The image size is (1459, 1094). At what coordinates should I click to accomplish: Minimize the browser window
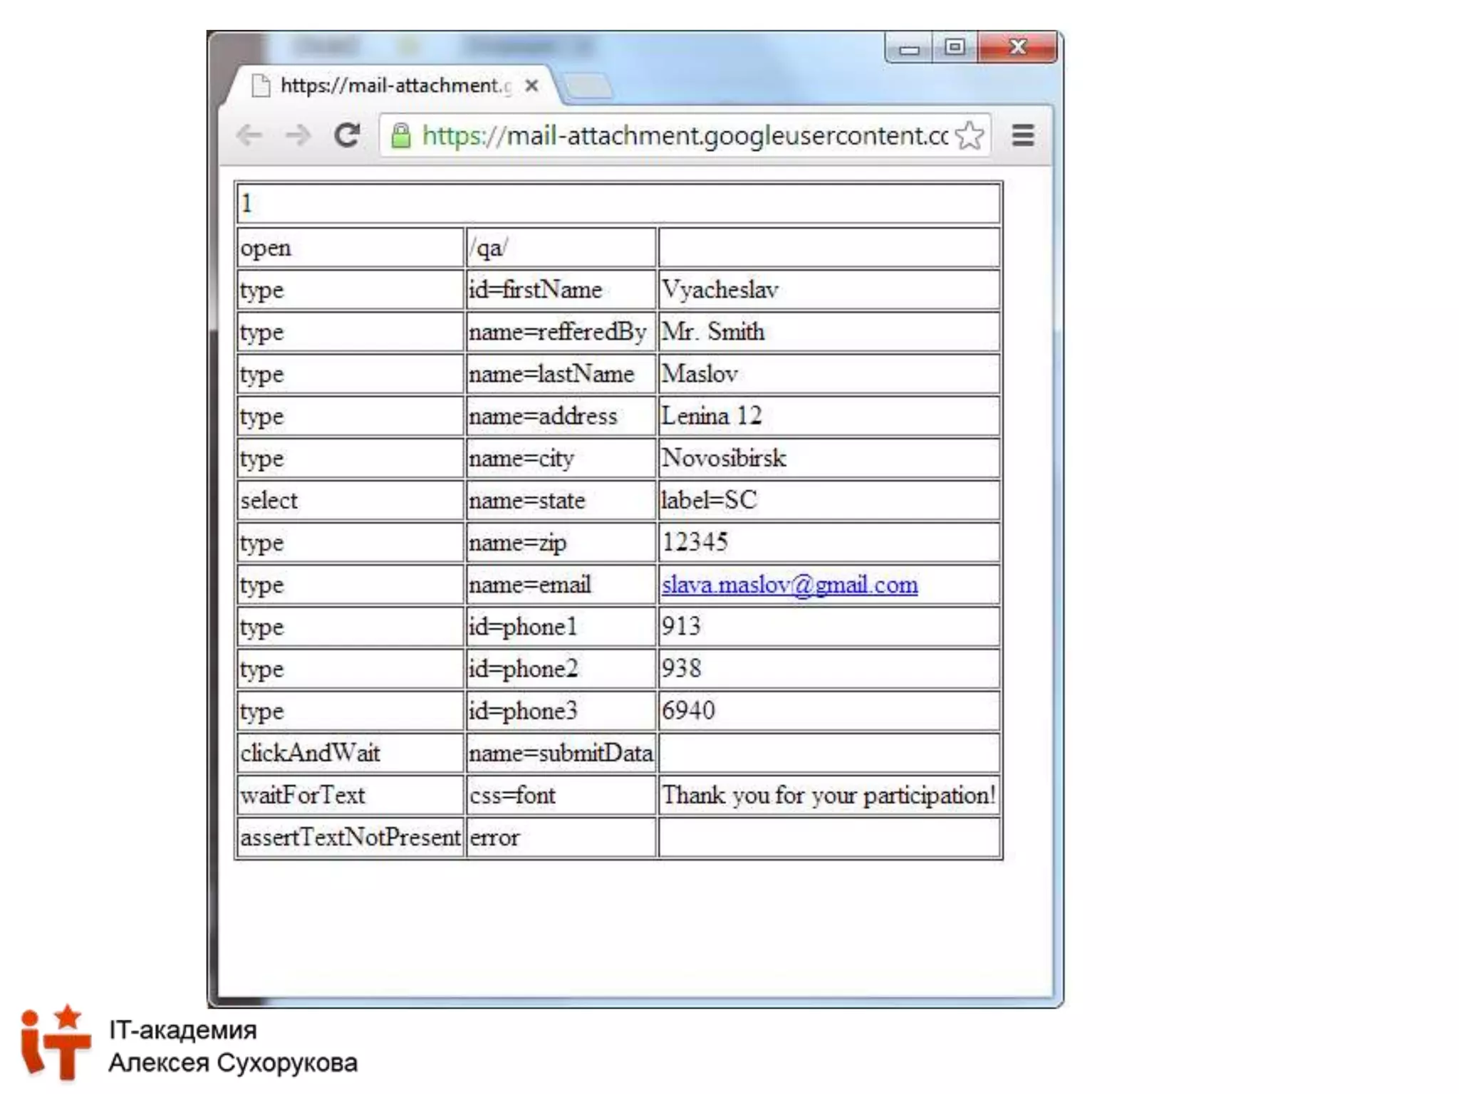(909, 48)
